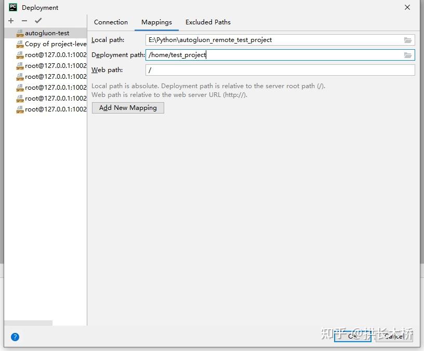Switch to the Connection tab

pos(111,22)
